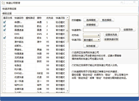Select the 圆通速递 name cell
The height and width of the screenshot is (101, 139).
19,30
